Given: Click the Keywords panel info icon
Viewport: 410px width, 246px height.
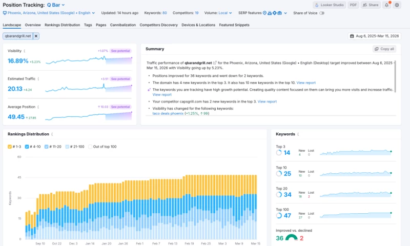Looking at the screenshot, I should click(299, 134).
